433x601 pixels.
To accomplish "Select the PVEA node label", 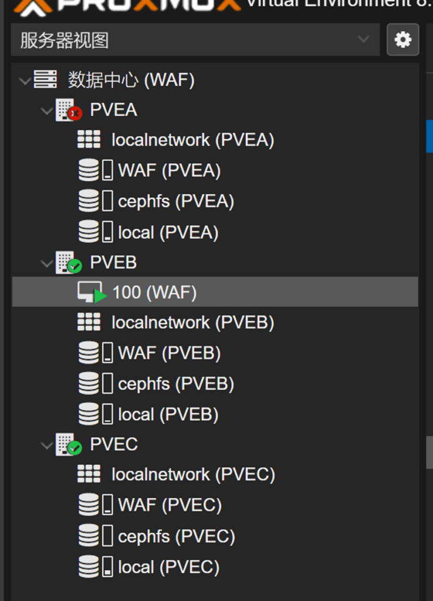I will click(x=113, y=110).
